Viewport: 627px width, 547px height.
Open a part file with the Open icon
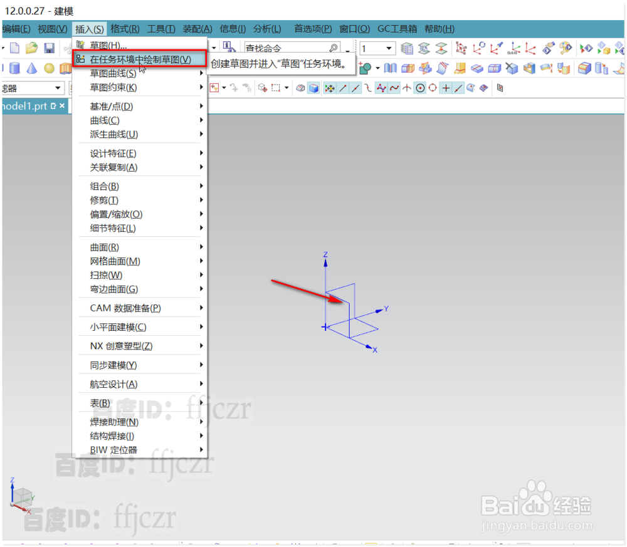tap(31, 47)
